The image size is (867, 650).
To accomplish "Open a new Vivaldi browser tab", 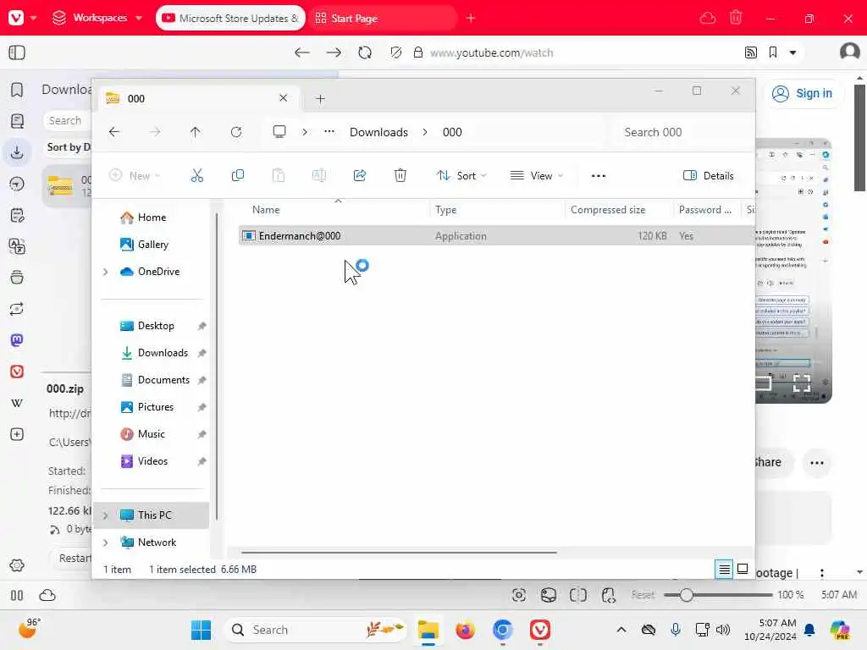I will coord(471,19).
